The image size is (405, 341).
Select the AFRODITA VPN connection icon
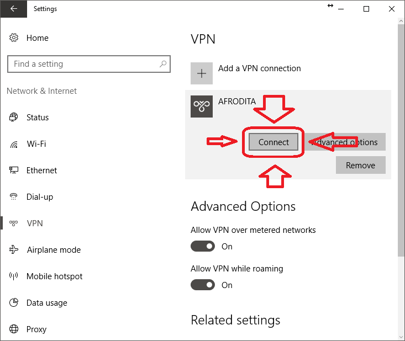pyautogui.click(x=202, y=106)
